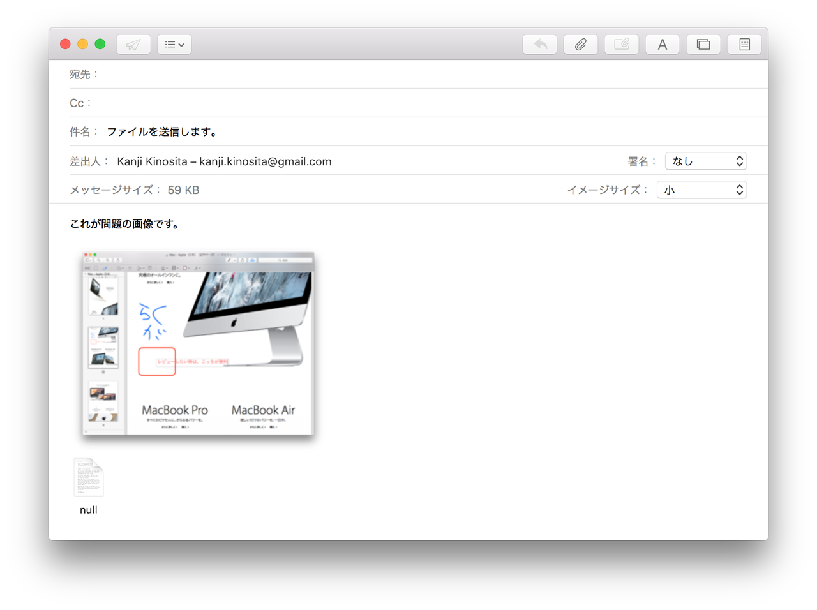
Task: Show the stationery pane icon
Action: point(744,45)
